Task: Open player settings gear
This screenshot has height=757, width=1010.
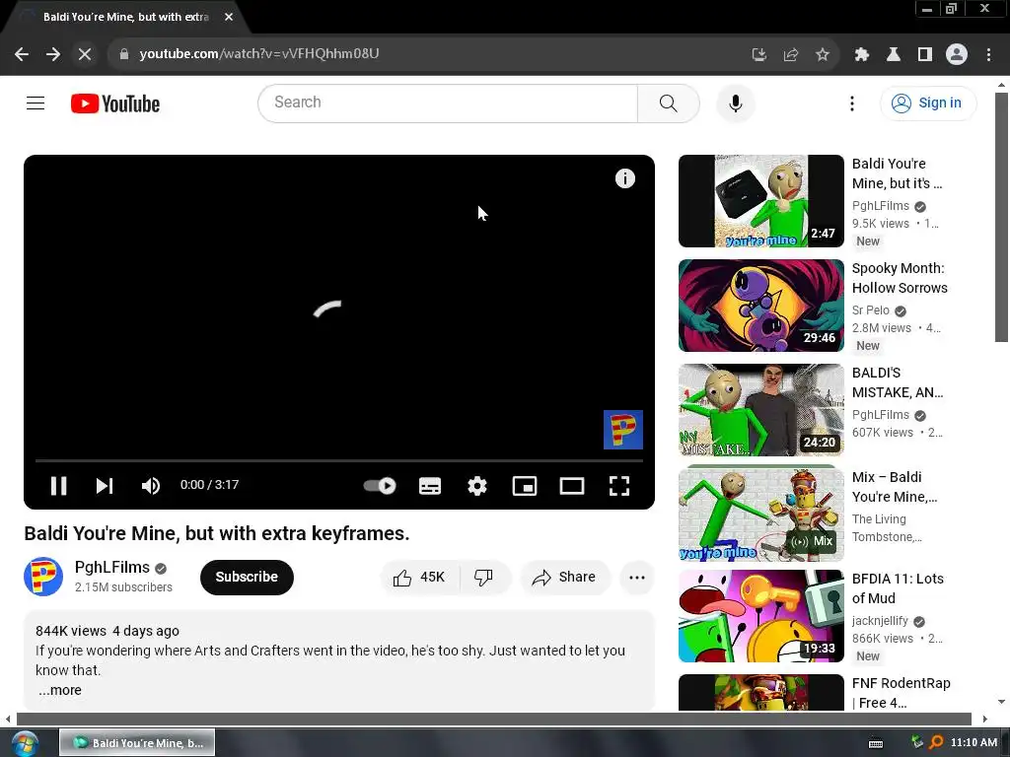Action: point(477,485)
